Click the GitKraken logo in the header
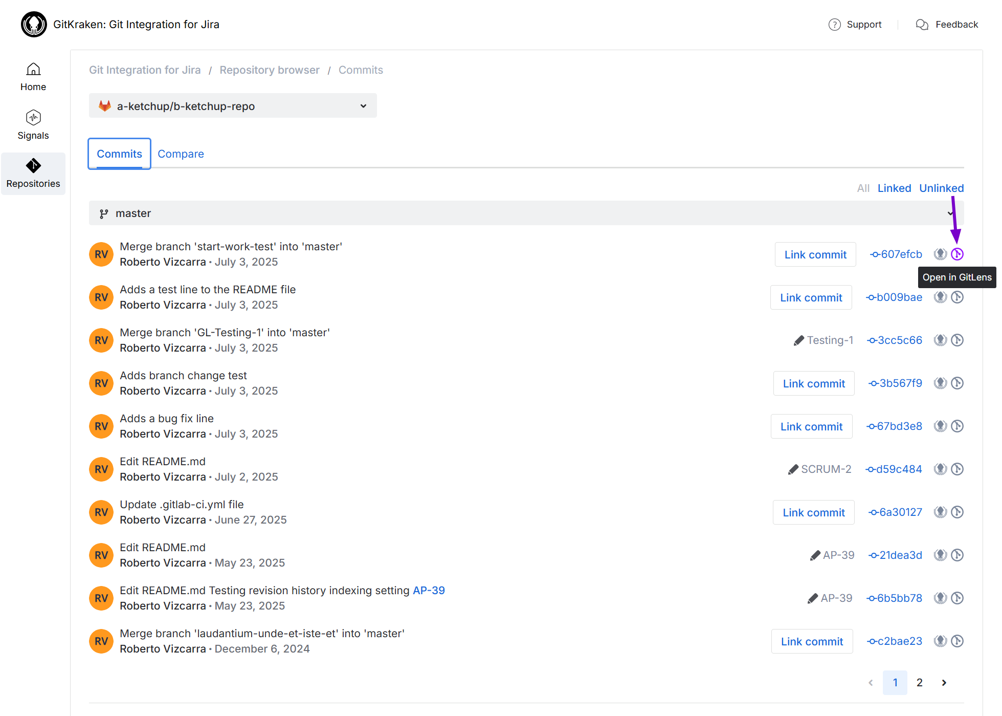 click(x=34, y=24)
